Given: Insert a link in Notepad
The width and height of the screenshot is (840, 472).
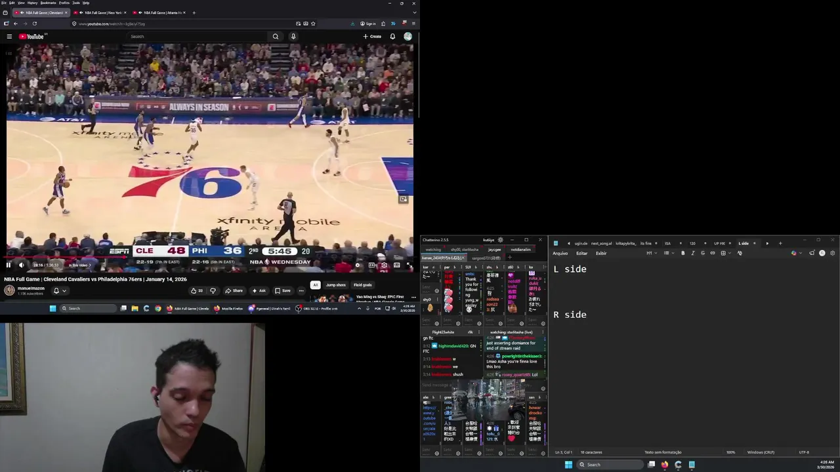Looking at the screenshot, I should click(713, 253).
